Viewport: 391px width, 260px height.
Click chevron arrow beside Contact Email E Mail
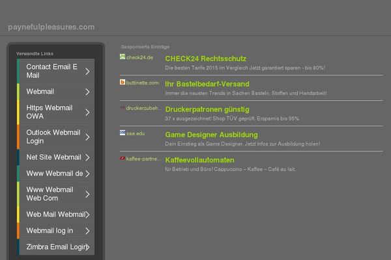(x=87, y=71)
